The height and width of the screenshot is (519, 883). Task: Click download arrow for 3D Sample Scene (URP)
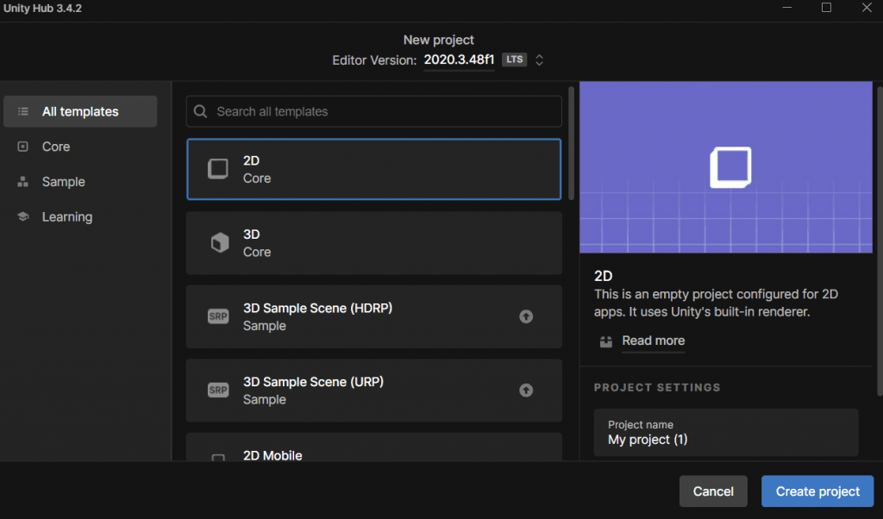pyautogui.click(x=526, y=391)
